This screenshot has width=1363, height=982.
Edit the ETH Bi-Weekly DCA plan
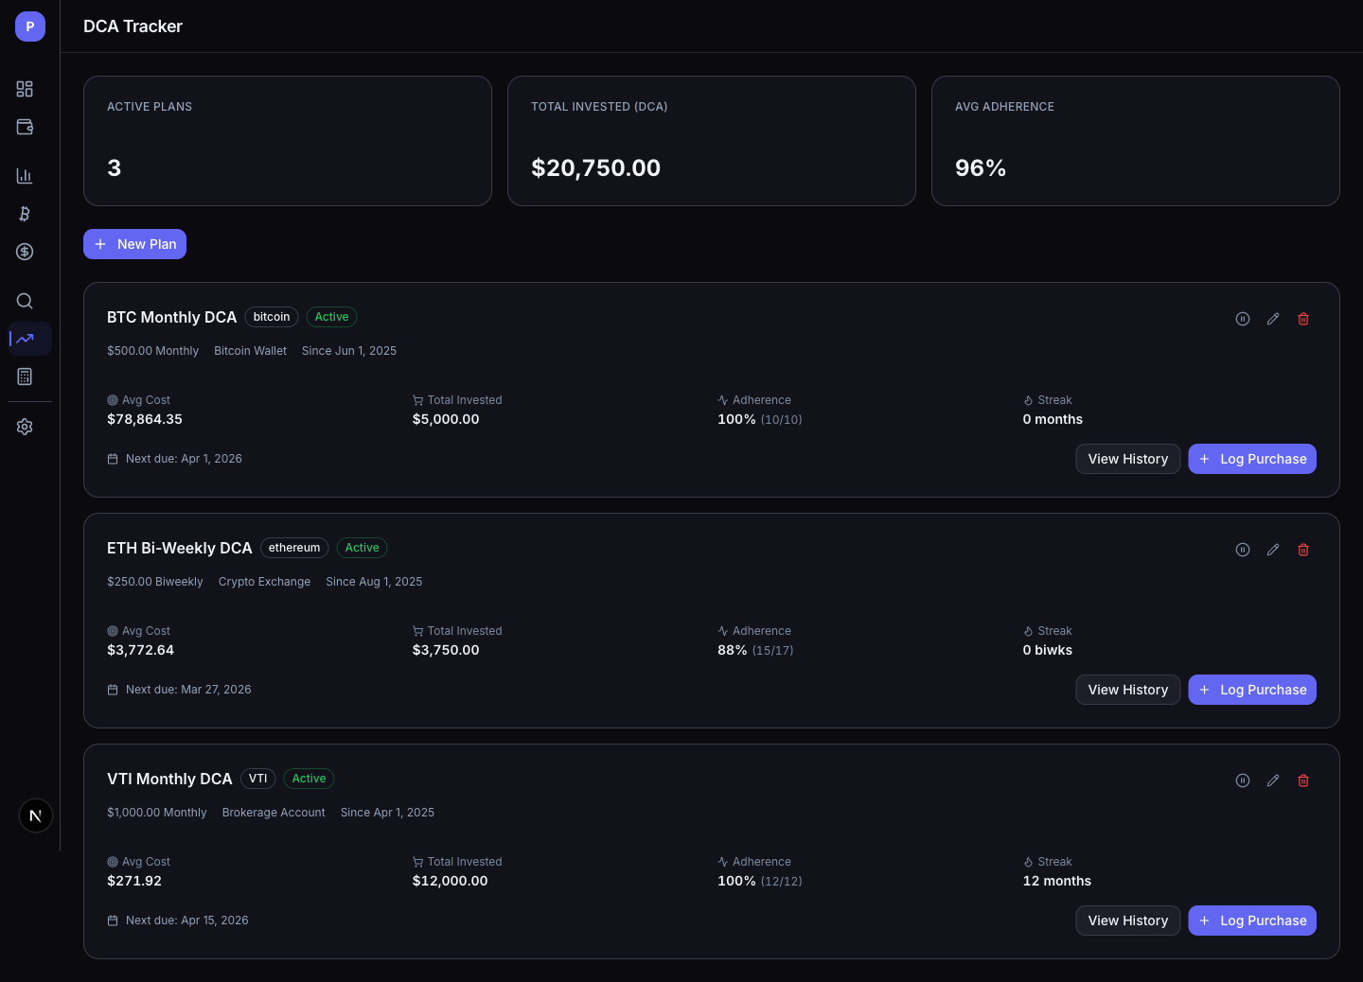pos(1273,550)
